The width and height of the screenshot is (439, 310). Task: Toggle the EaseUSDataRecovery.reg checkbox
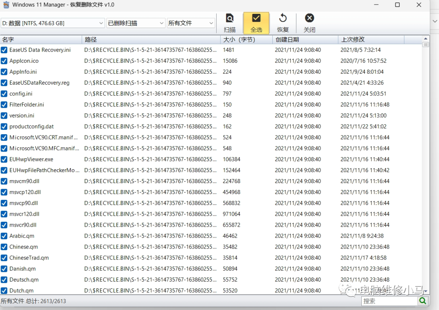point(4,83)
